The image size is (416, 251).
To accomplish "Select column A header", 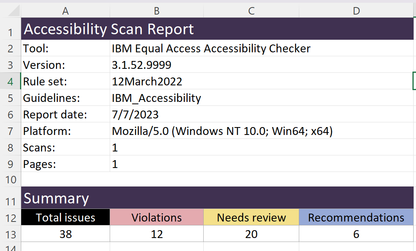I will click(65, 11).
